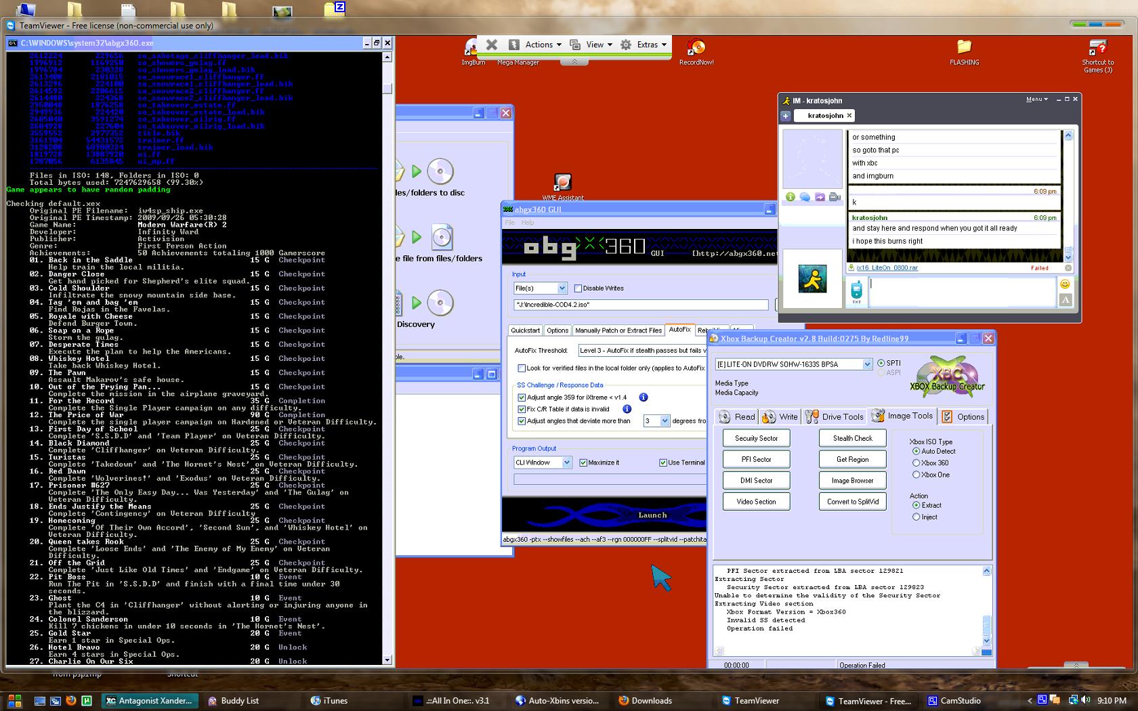Click play arrow beside Discovery disc icon
The image size is (1138, 711).
[x=417, y=303]
